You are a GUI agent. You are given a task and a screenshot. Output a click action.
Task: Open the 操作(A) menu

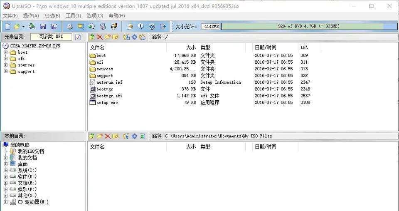(x=31, y=16)
